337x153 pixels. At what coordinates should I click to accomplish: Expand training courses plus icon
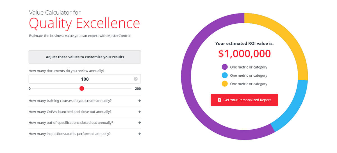[x=140, y=101]
